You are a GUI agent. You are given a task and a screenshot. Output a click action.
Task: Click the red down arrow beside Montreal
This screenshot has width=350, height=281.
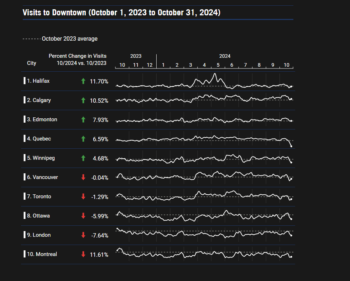click(x=83, y=255)
